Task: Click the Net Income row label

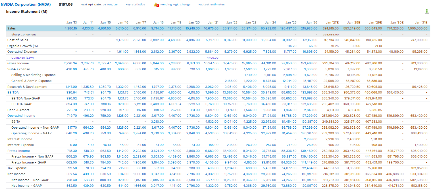Action: pyautogui.click(x=16, y=174)
